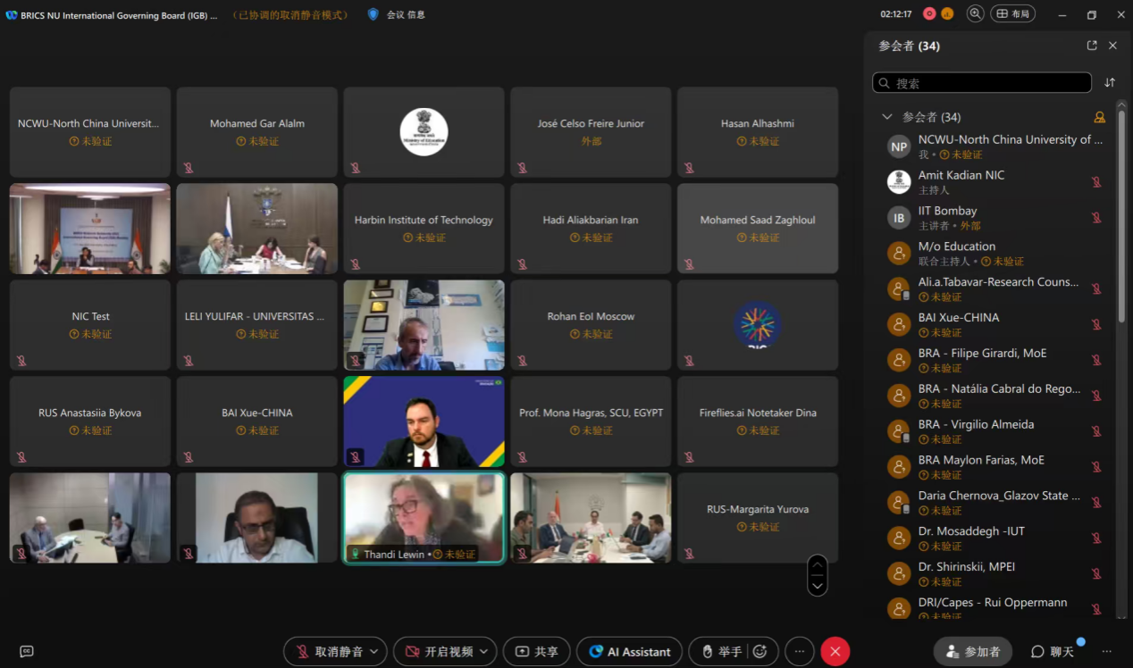This screenshot has width=1133, height=668.
Task: Select Fireflies.ai Notetaker Dina tile
Action: click(758, 422)
